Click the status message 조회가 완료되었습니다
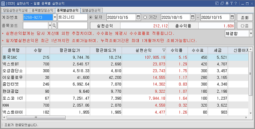 [x=21, y=125]
